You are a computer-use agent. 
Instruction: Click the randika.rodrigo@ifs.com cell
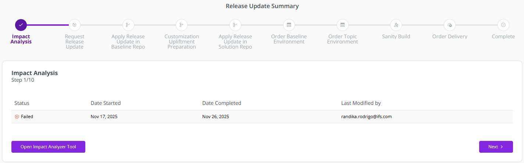coord(366,117)
